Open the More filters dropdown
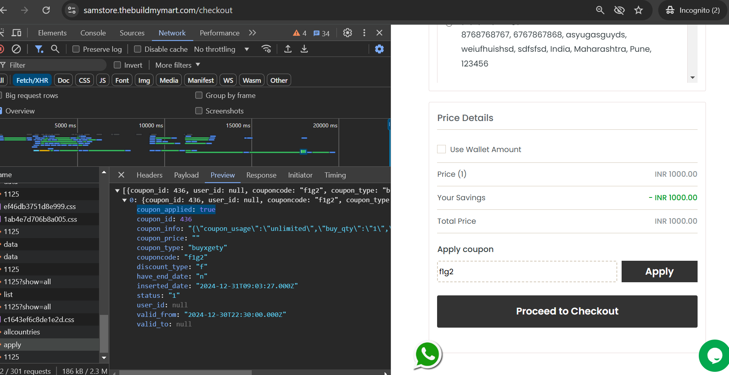 click(x=177, y=65)
